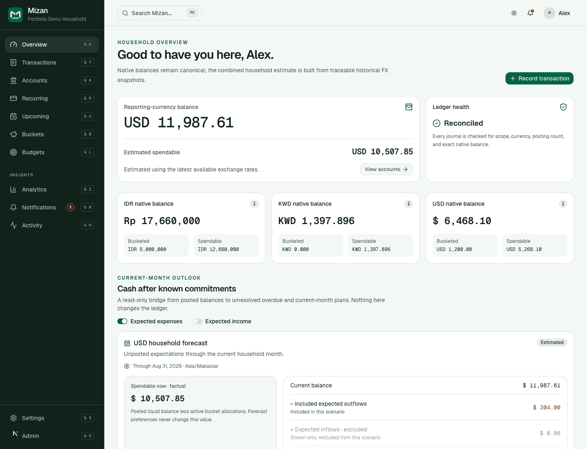Open Overview via its gauge icon
587x449 pixels.
[x=13, y=44]
